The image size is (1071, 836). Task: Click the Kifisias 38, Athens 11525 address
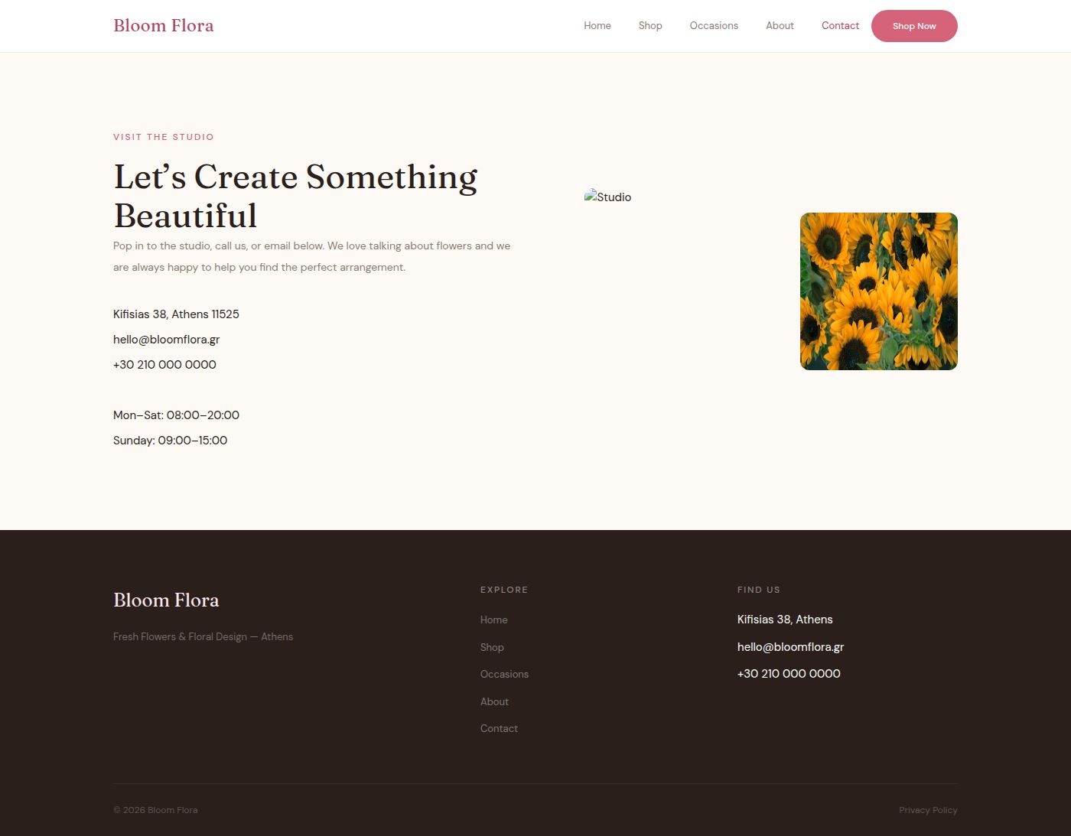176,314
